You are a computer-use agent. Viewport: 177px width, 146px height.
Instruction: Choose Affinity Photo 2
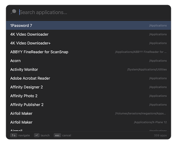point(88,96)
